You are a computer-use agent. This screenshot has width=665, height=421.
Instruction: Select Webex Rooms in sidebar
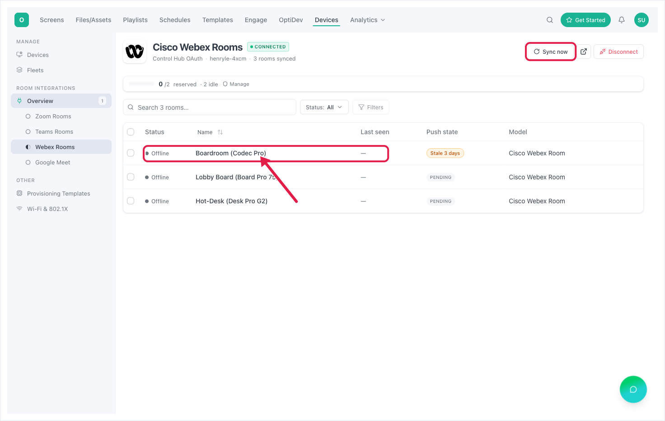61,147
